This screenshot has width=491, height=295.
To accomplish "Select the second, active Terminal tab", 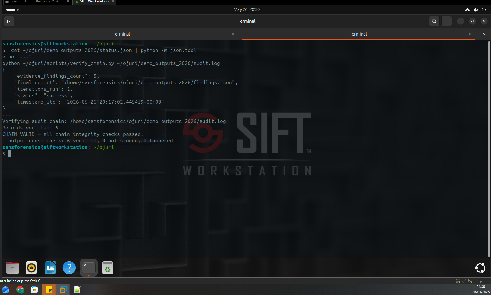I will 358,34.
